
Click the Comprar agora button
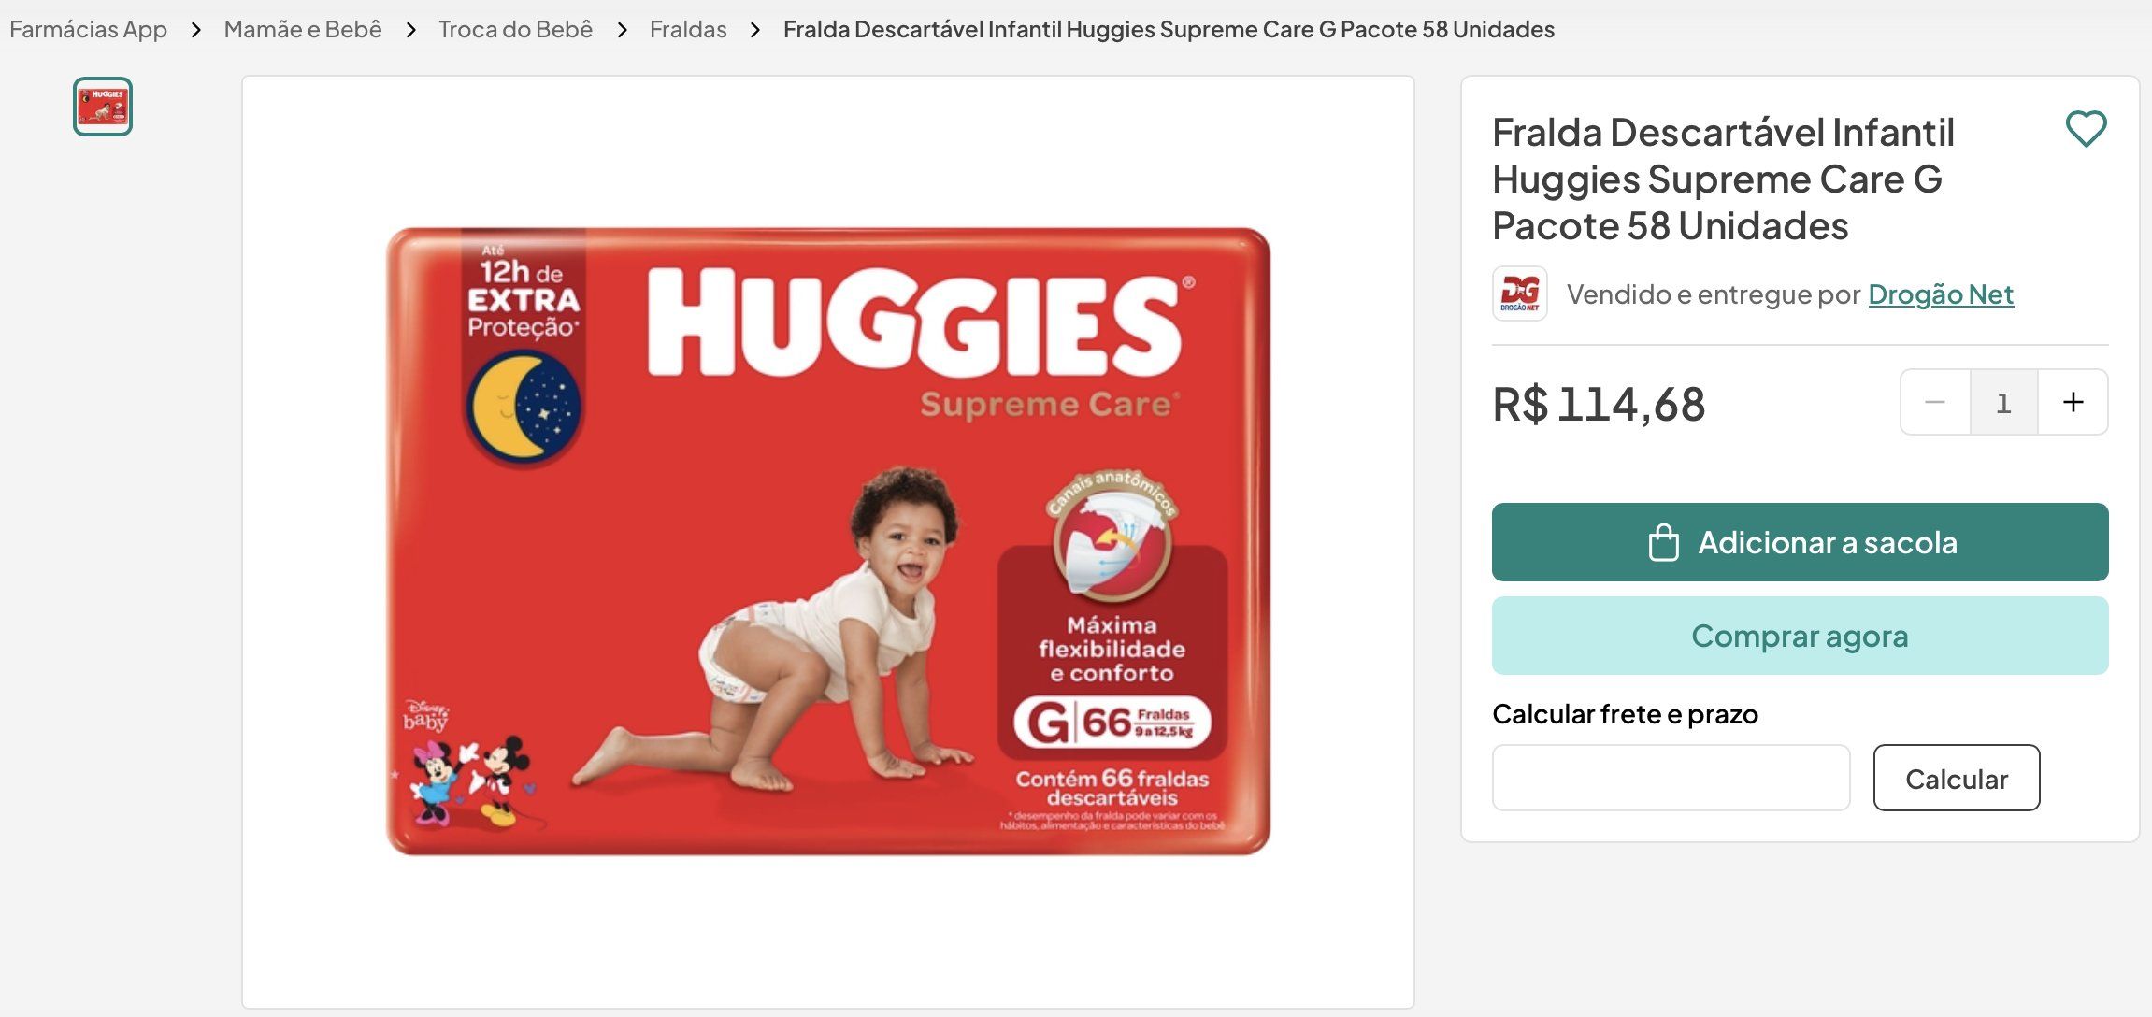1800,636
